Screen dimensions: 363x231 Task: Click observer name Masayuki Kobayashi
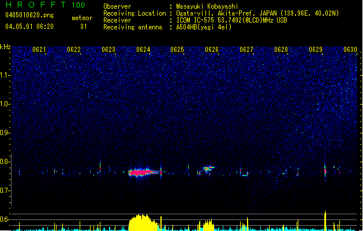(207, 6)
